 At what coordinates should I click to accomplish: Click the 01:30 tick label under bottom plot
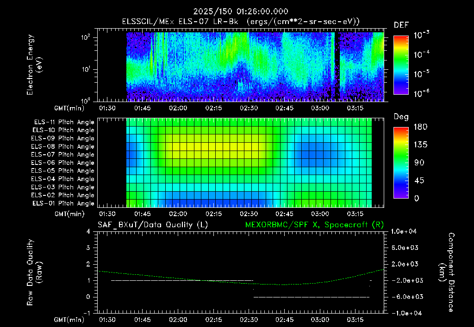107,320
